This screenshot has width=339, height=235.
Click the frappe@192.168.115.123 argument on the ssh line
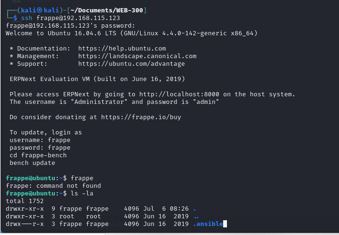(78, 18)
